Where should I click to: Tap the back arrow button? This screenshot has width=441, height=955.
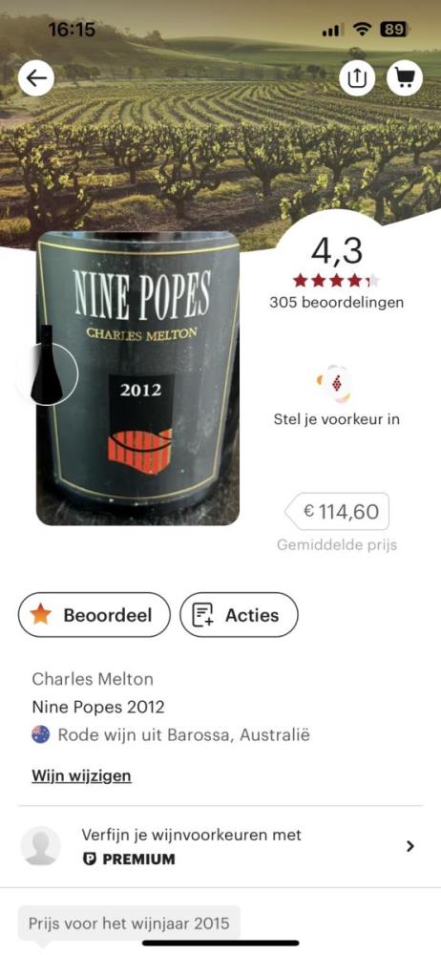36,78
